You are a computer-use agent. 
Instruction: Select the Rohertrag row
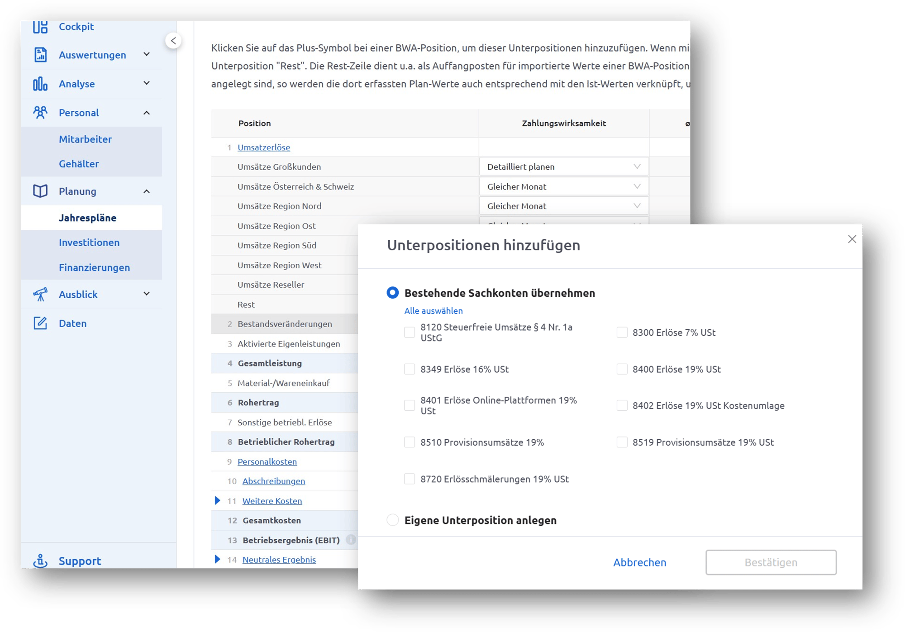click(285, 403)
